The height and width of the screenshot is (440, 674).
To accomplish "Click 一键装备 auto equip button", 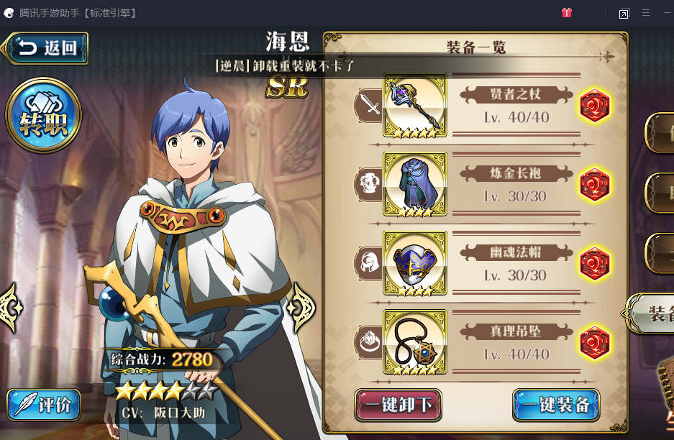I will (x=556, y=405).
